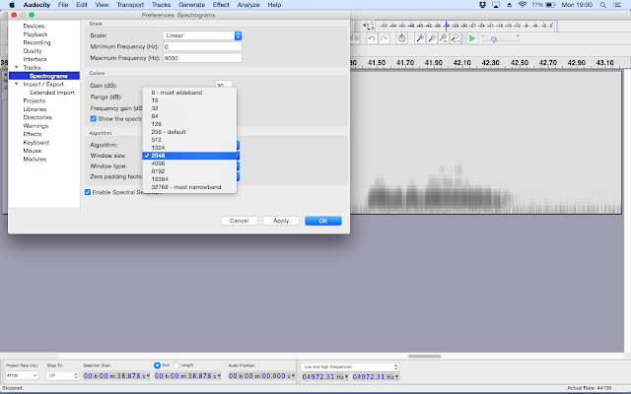This screenshot has height=394, width=631.
Task: Select Libraries in preferences list
Action: (35, 109)
